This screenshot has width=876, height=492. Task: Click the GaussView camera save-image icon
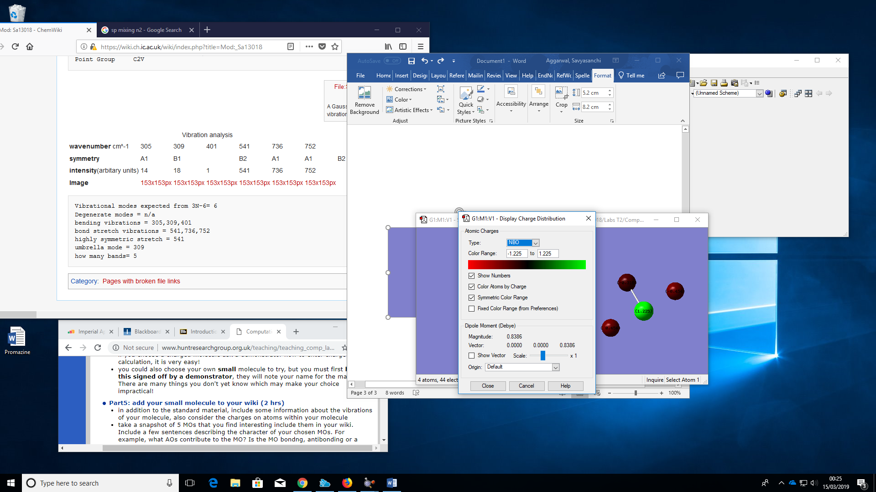tap(734, 83)
